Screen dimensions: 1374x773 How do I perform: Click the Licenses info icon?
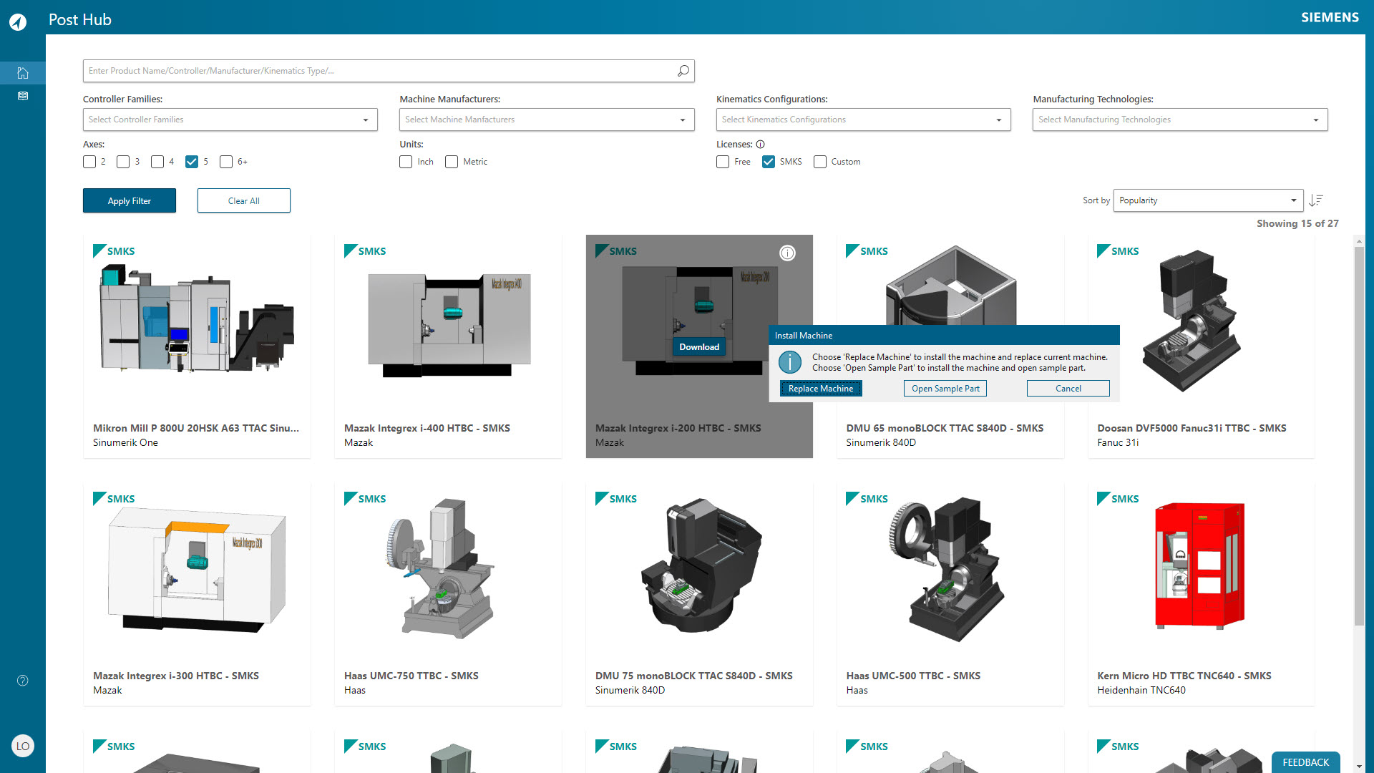click(x=761, y=145)
